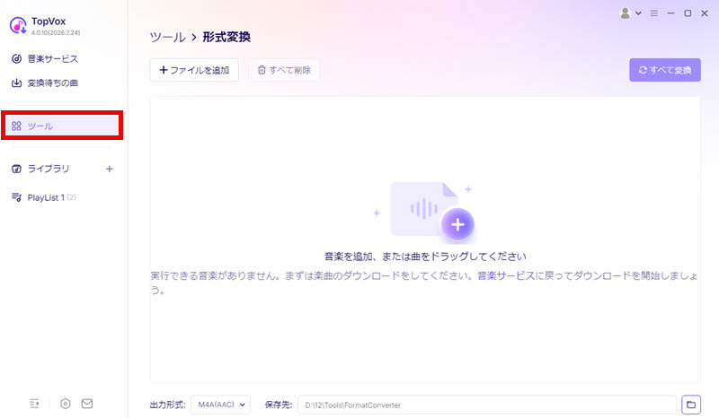This screenshot has height=418, width=719.
Task: Expand the account dropdown arrow
Action: point(638,13)
